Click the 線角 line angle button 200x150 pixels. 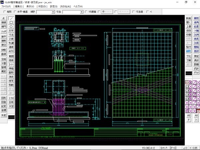pos(196,22)
